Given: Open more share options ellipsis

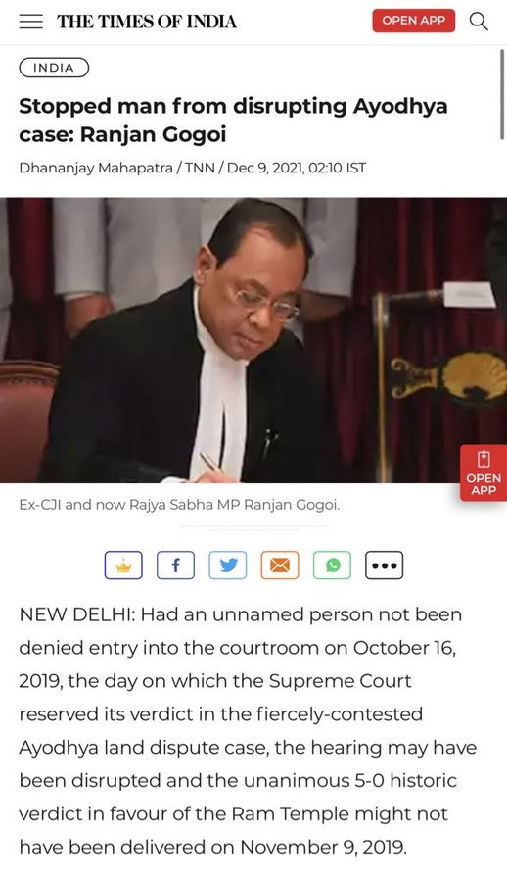Looking at the screenshot, I should click(x=385, y=564).
